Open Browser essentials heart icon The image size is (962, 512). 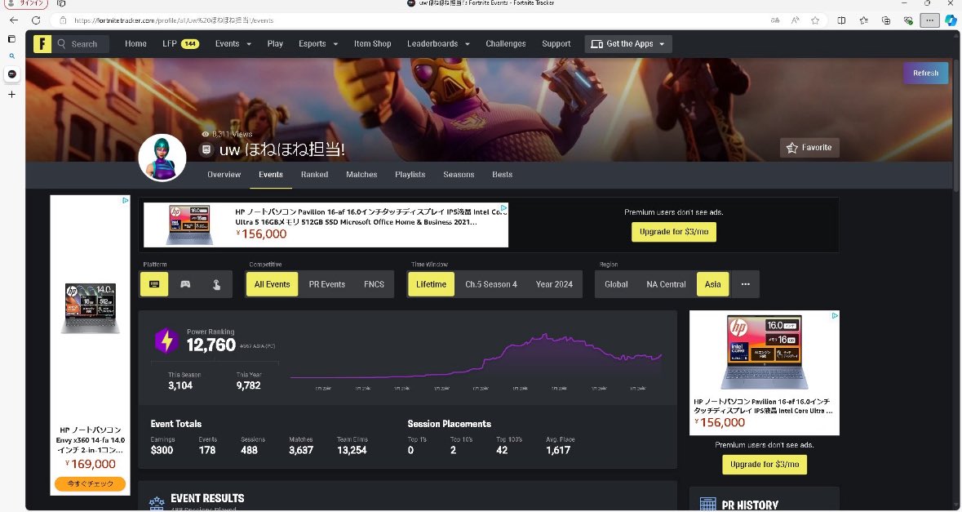[x=908, y=20]
